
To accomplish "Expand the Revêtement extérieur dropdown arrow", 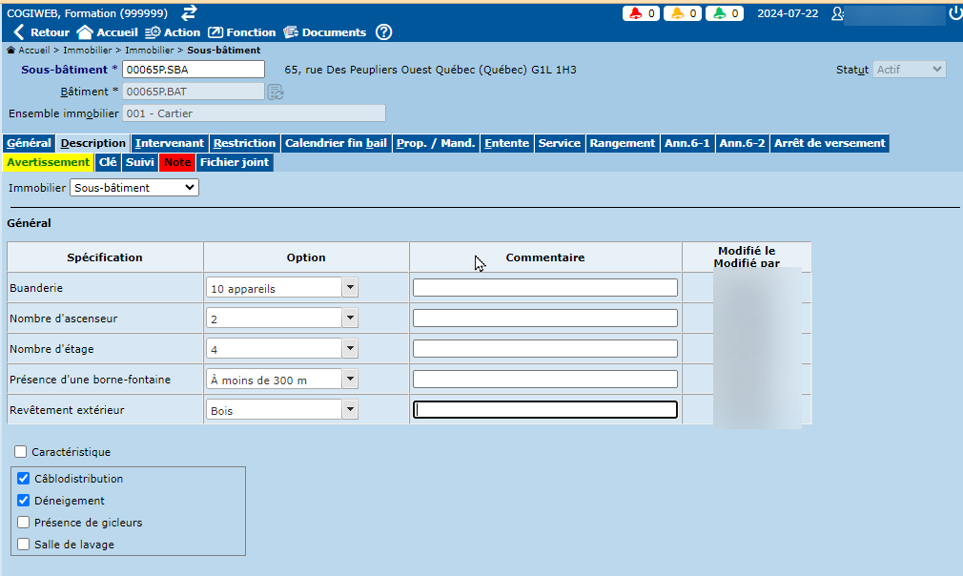I will [x=350, y=410].
